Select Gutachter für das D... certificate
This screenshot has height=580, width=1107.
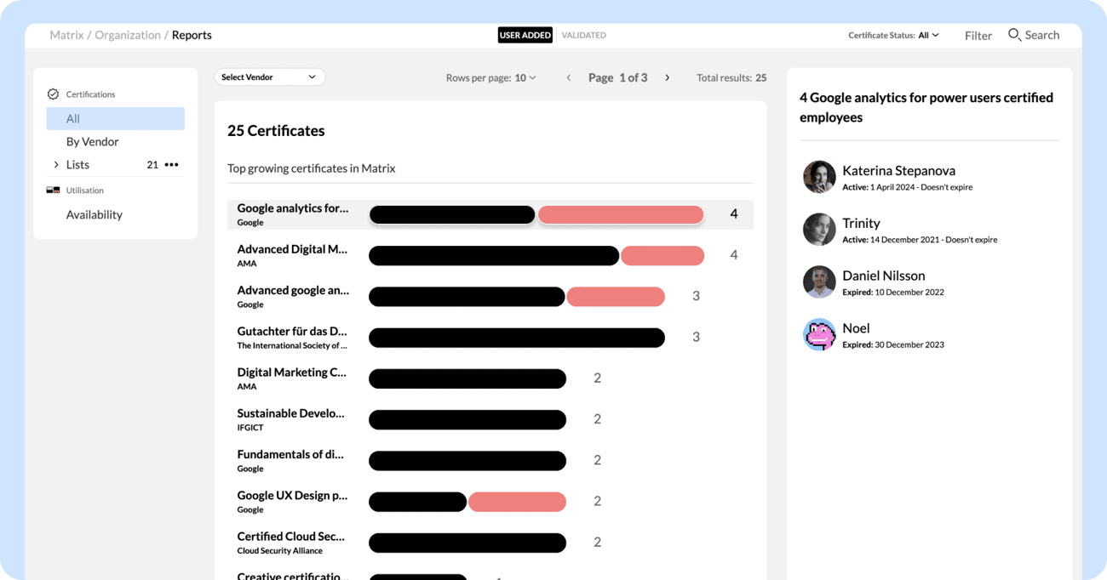[x=292, y=331]
